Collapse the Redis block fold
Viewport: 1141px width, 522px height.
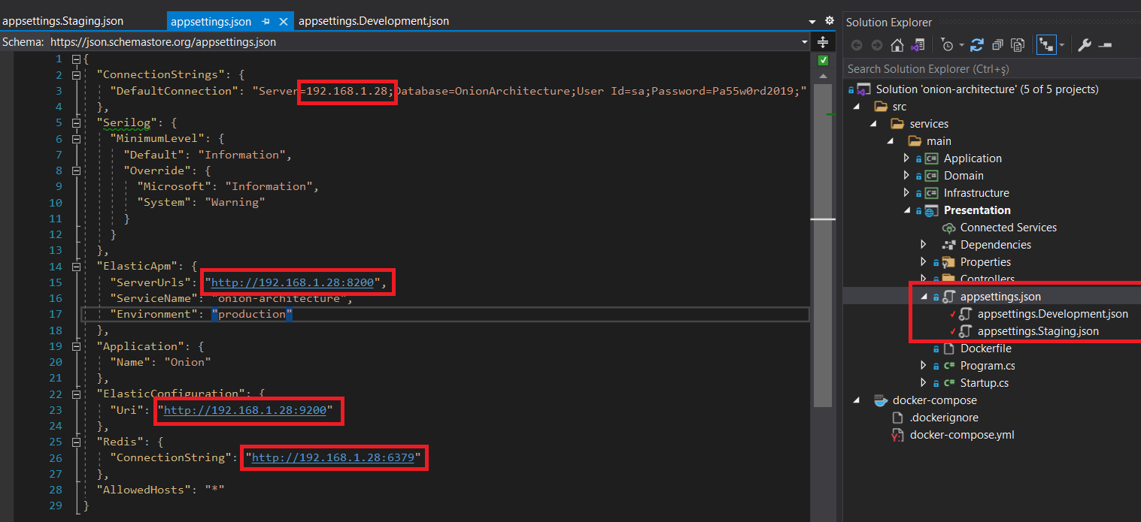tap(75, 442)
